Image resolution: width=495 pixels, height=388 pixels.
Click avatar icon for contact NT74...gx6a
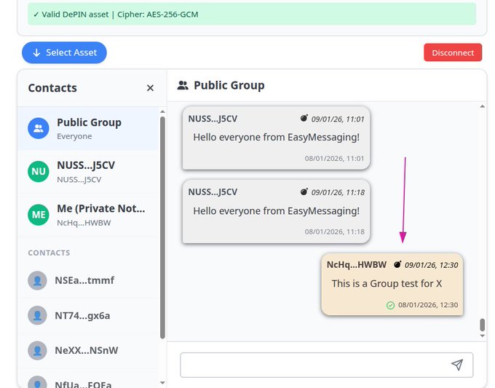click(37, 315)
